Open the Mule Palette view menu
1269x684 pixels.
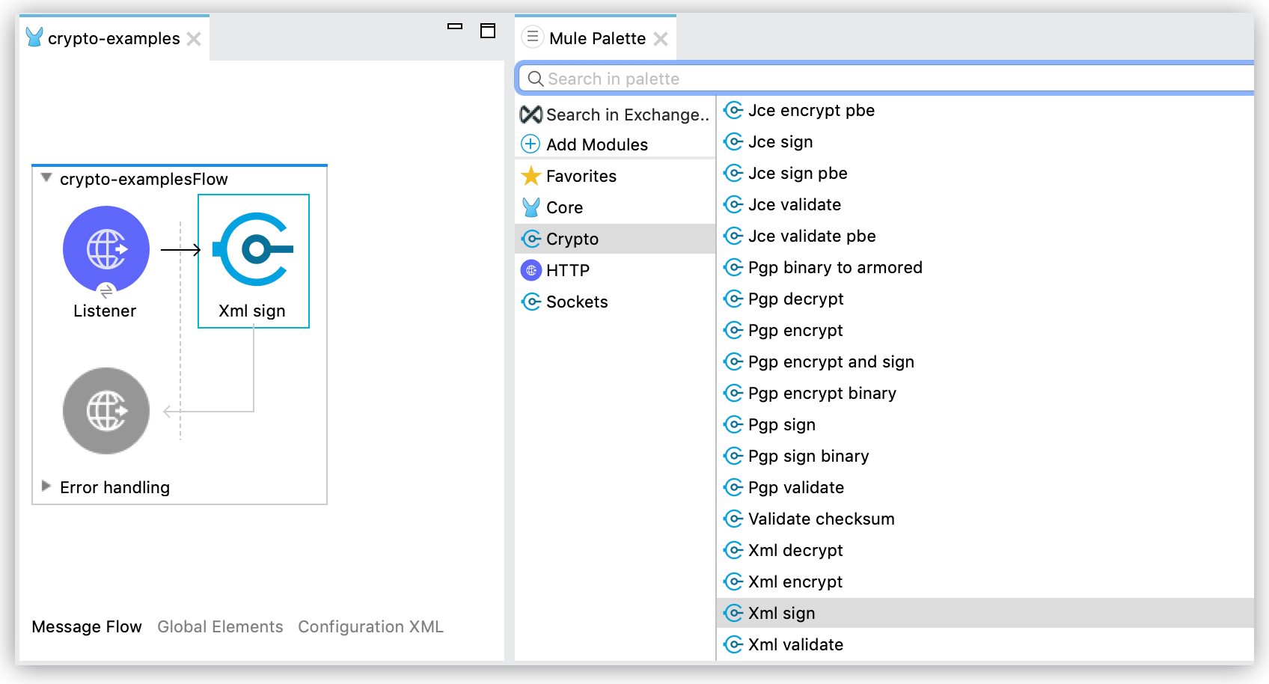pos(532,37)
